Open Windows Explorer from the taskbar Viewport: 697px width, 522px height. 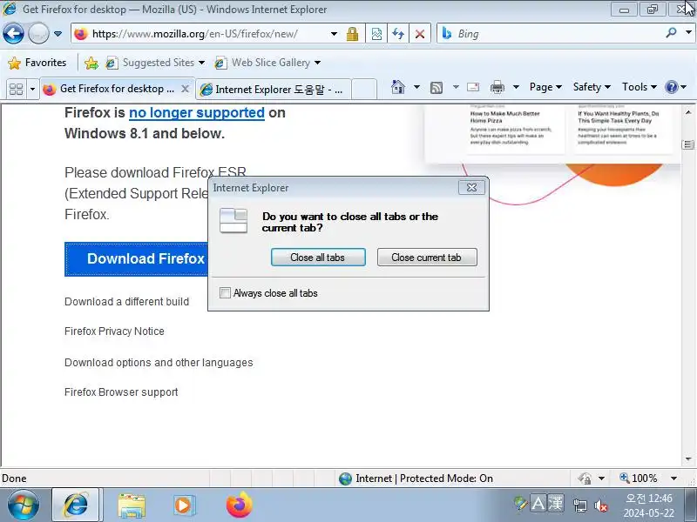point(132,505)
